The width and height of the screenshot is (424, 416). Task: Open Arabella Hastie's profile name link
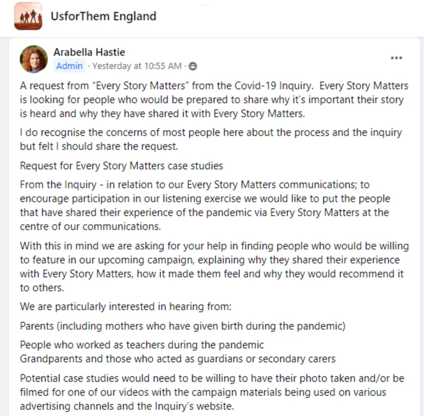[89, 52]
